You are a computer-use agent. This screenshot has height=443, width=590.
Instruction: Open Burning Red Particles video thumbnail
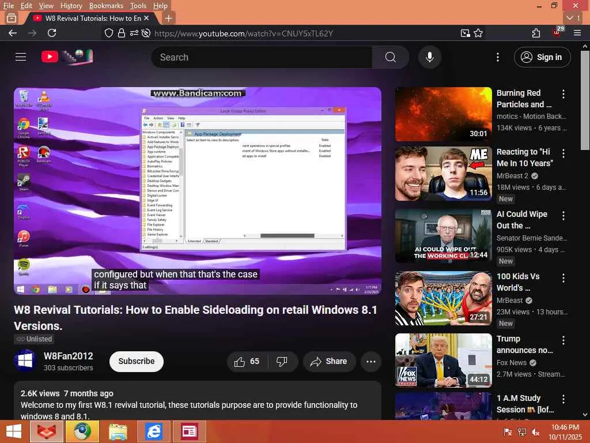click(x=443, y=115)
